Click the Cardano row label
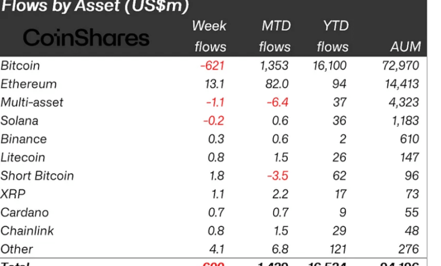The height and width of the screenshot is (266, 441). pos(24,213)
